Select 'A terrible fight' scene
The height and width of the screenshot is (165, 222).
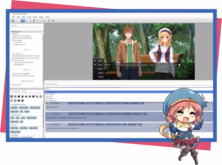pos(18,65)
